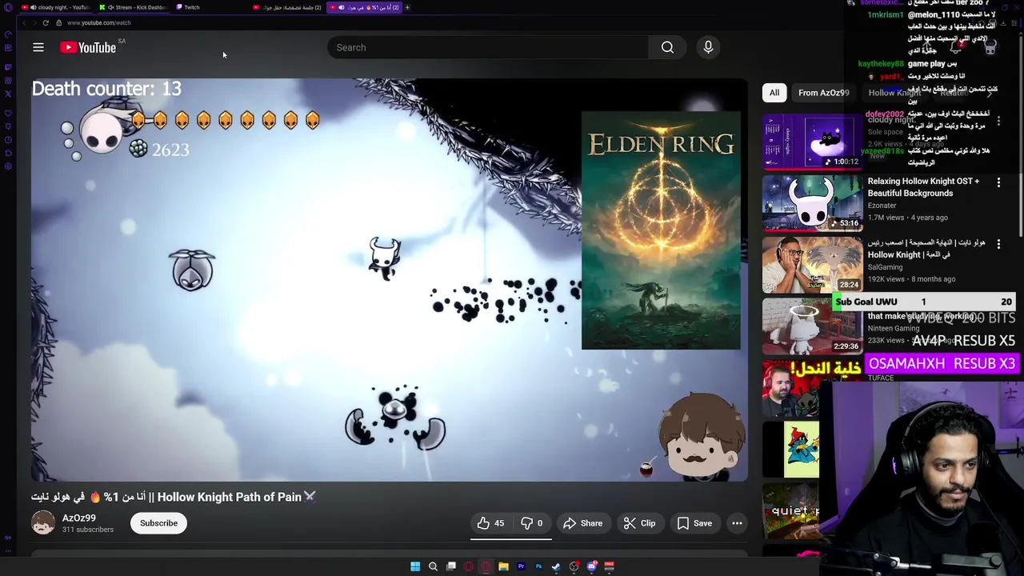Open Windows Start menu

415,566
